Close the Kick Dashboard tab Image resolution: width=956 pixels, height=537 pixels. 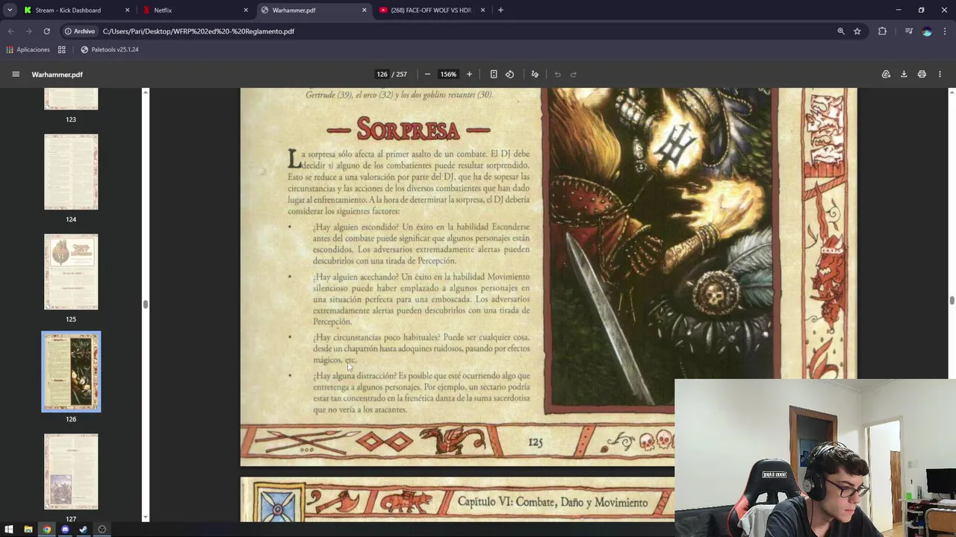127,10
